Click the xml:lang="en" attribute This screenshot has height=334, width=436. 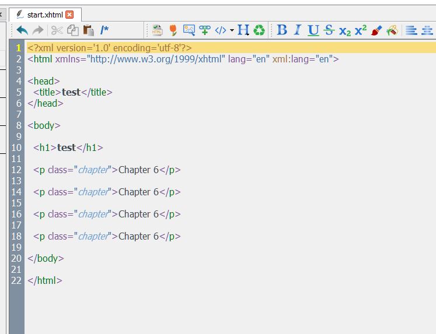click(x=302, y=59)
